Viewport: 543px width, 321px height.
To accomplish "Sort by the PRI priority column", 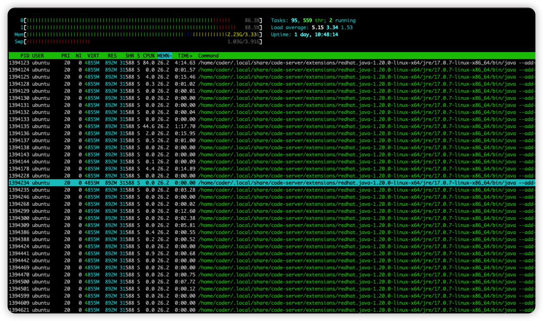I will click(x=65, y=56).
